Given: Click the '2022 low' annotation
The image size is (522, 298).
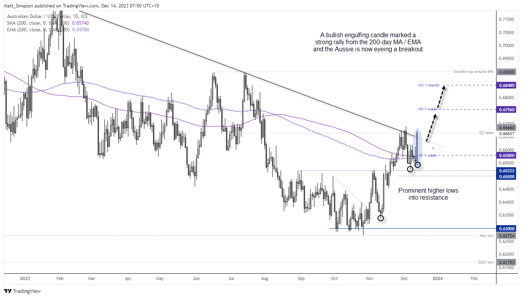Looking at the screenshot, I should [486, 262].
